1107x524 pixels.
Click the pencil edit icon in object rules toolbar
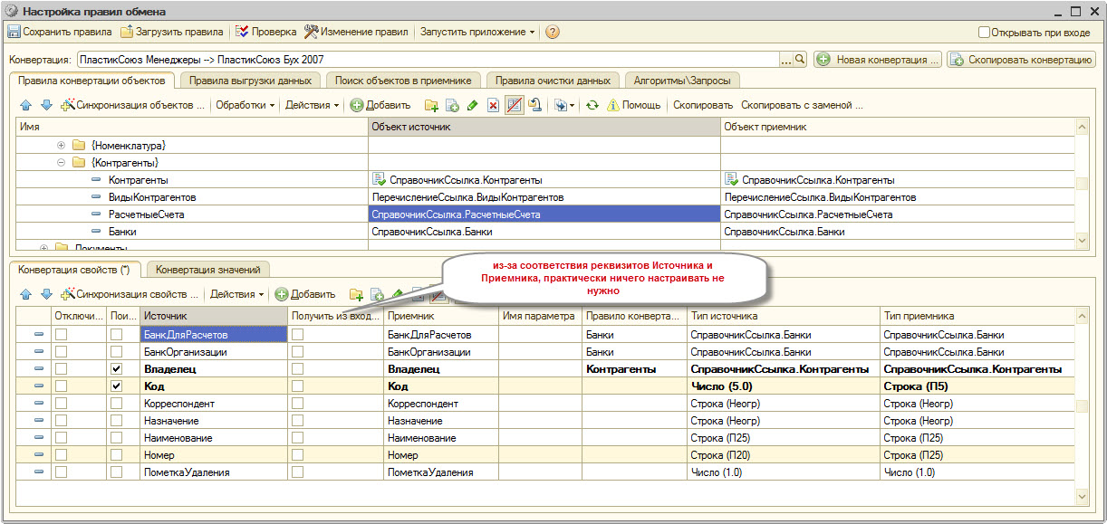click(x=472, y=105)
